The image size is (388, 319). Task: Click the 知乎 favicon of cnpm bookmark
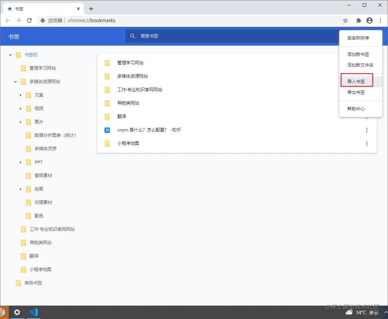click(107, 130)
